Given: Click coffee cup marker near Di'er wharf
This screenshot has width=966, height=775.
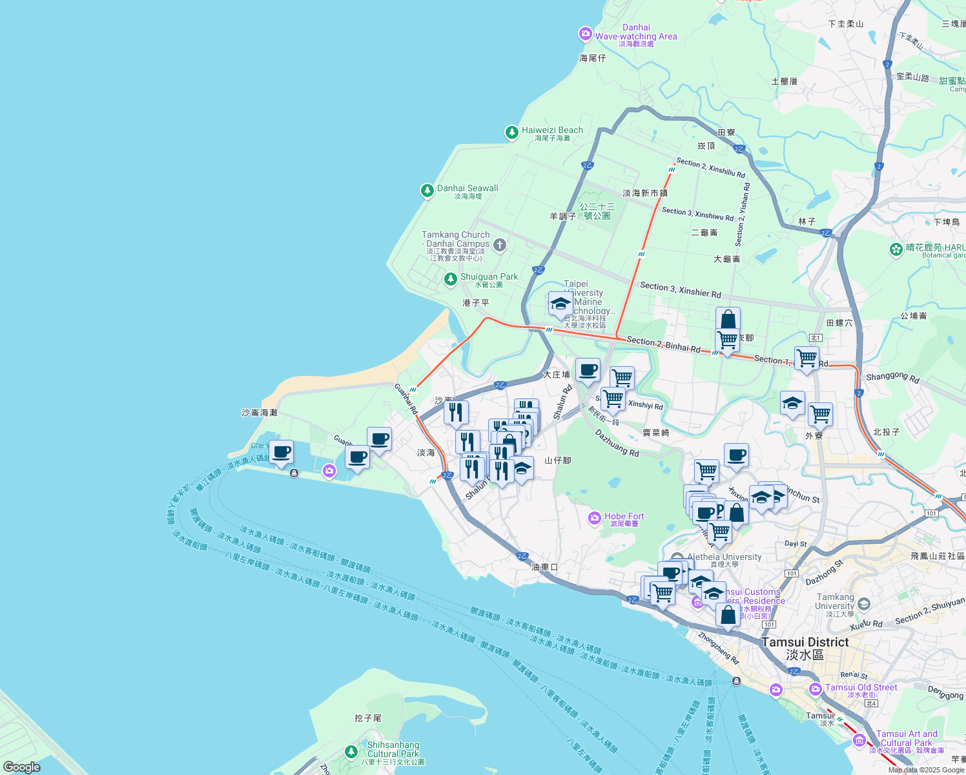Looking at the screenshot, I should click(x=281, y=453).
